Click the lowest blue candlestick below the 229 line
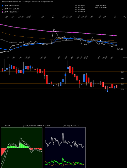Image resolution: width=127 pixels, height=168 pixels. click(x=107, y=91)
